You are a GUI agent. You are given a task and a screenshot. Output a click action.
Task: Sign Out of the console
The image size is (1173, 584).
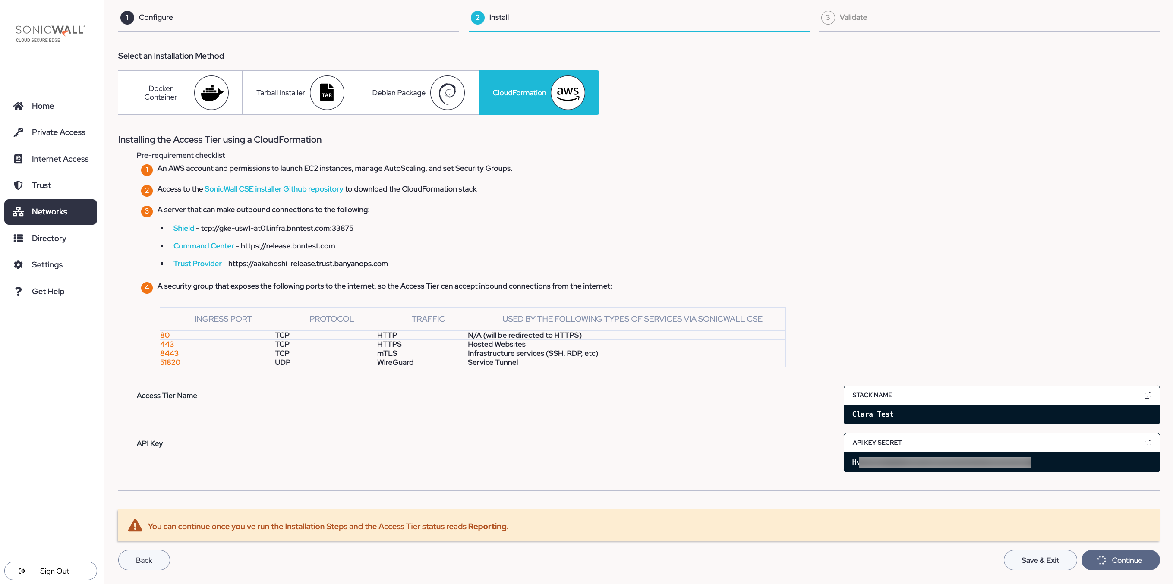click(x=50, y=571)
